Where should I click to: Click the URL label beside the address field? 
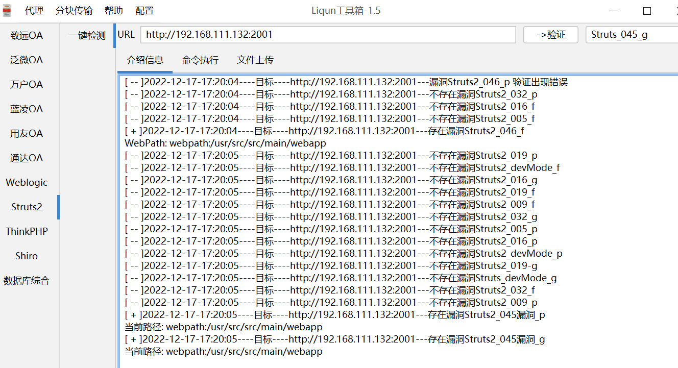click(126, 35)
